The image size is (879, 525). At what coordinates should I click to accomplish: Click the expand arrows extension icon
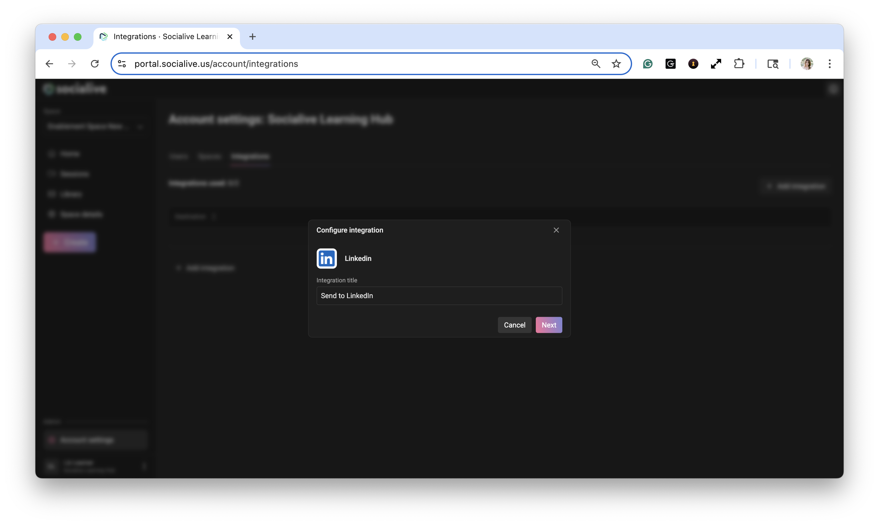coord(715,64)
